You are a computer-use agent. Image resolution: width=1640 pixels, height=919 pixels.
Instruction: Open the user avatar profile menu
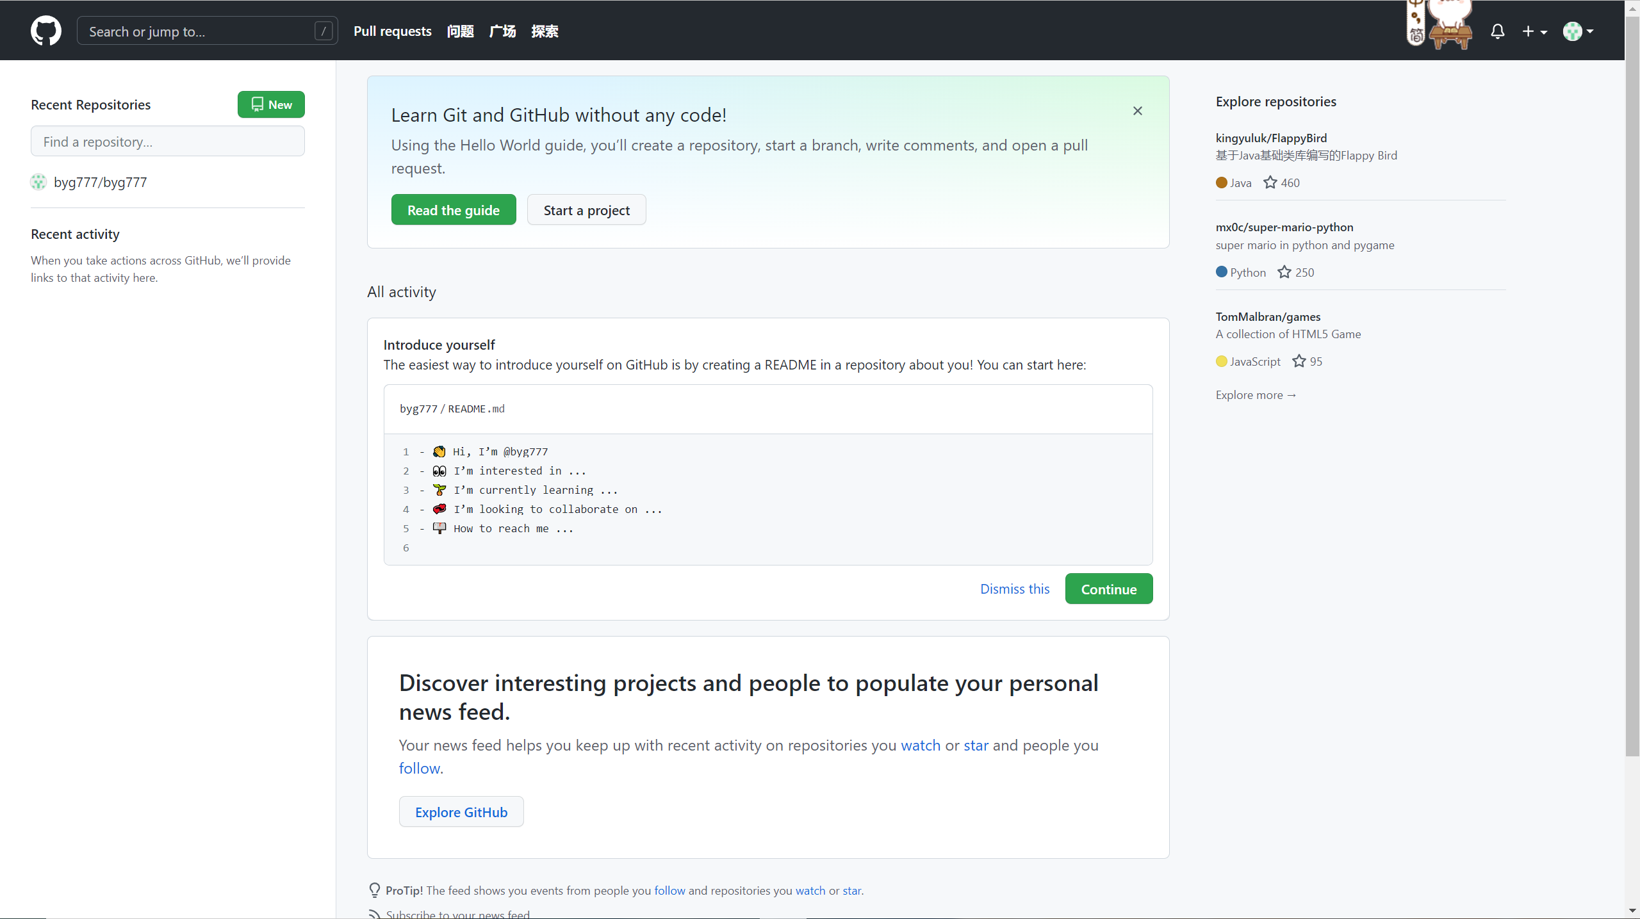(1578, 31)
